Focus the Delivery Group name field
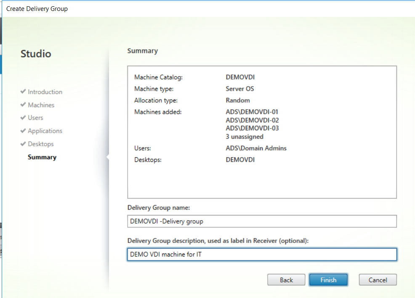 (x=262, y=222)
